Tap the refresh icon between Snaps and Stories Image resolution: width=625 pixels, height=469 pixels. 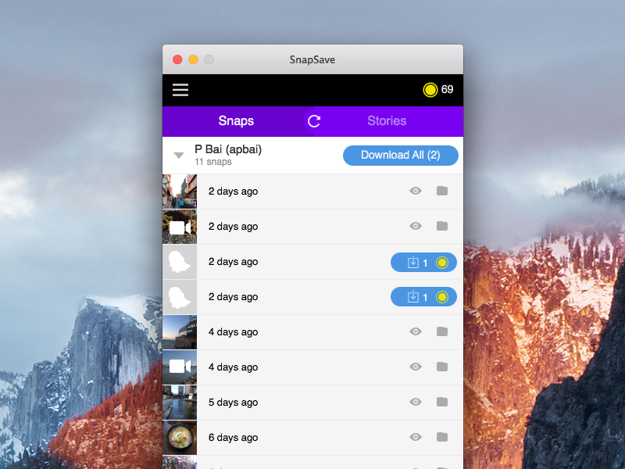(x=313, y=121)
